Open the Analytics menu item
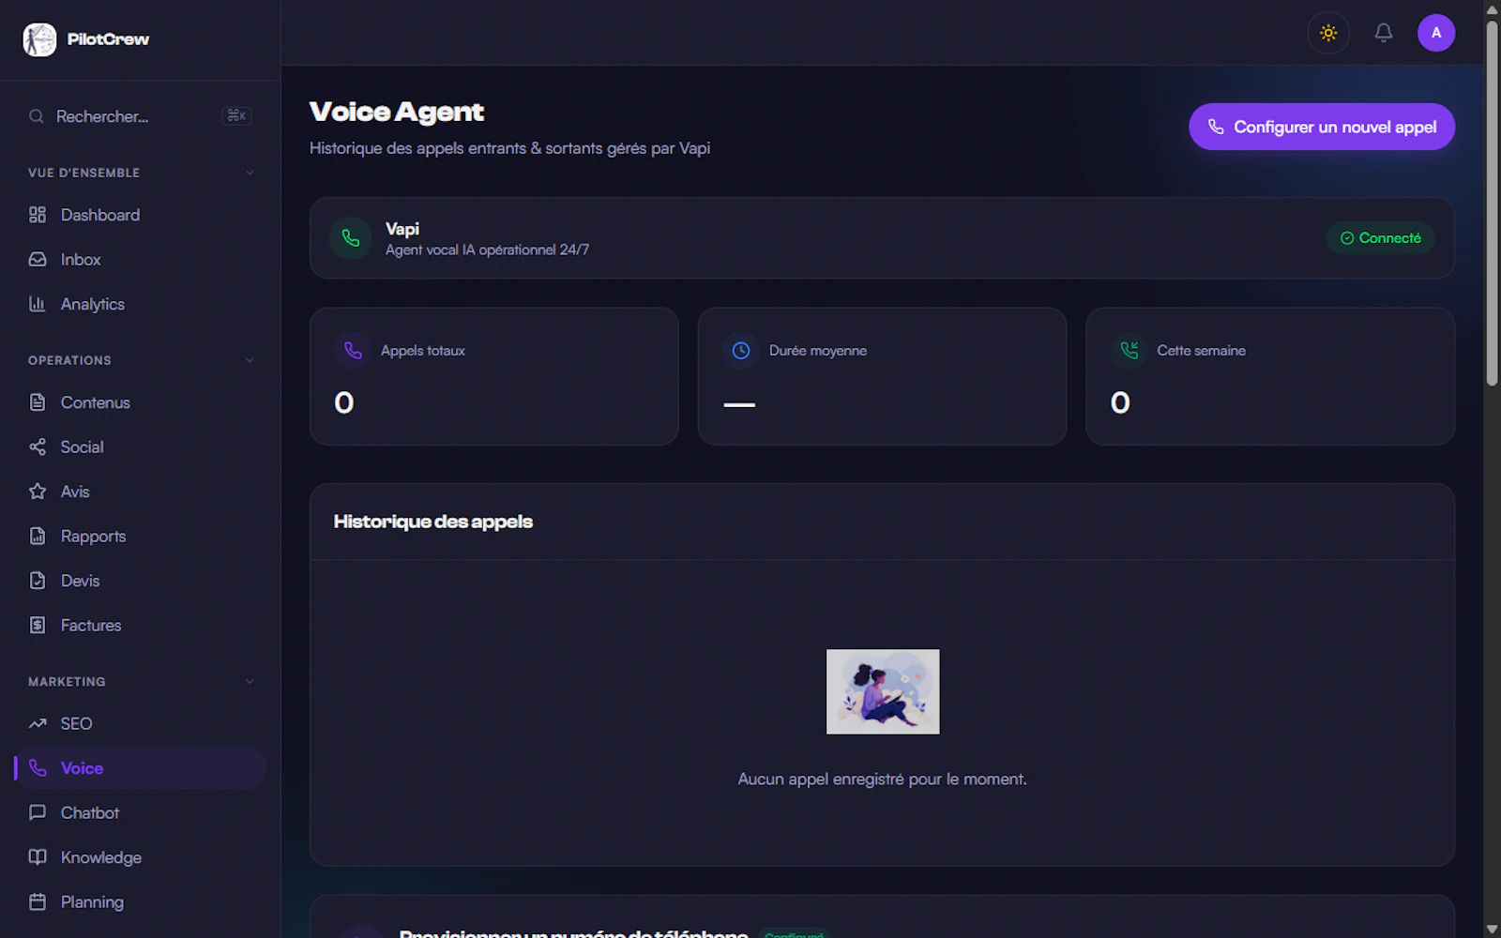 141,304
